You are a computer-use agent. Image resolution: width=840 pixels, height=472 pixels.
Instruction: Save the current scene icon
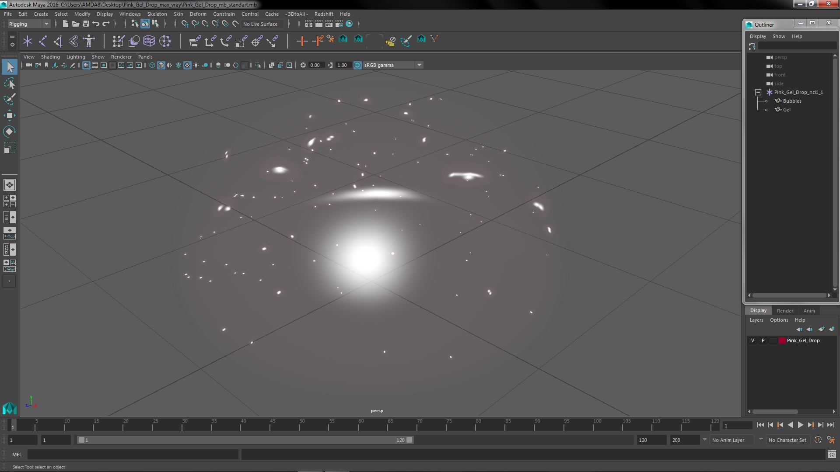[86, 24]
